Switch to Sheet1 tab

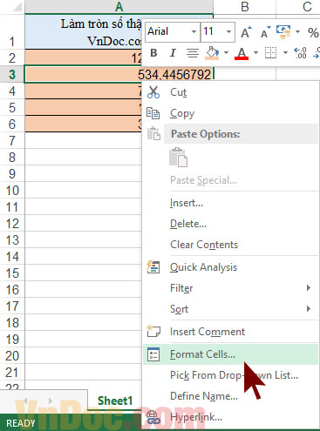[x=115, y=401]
